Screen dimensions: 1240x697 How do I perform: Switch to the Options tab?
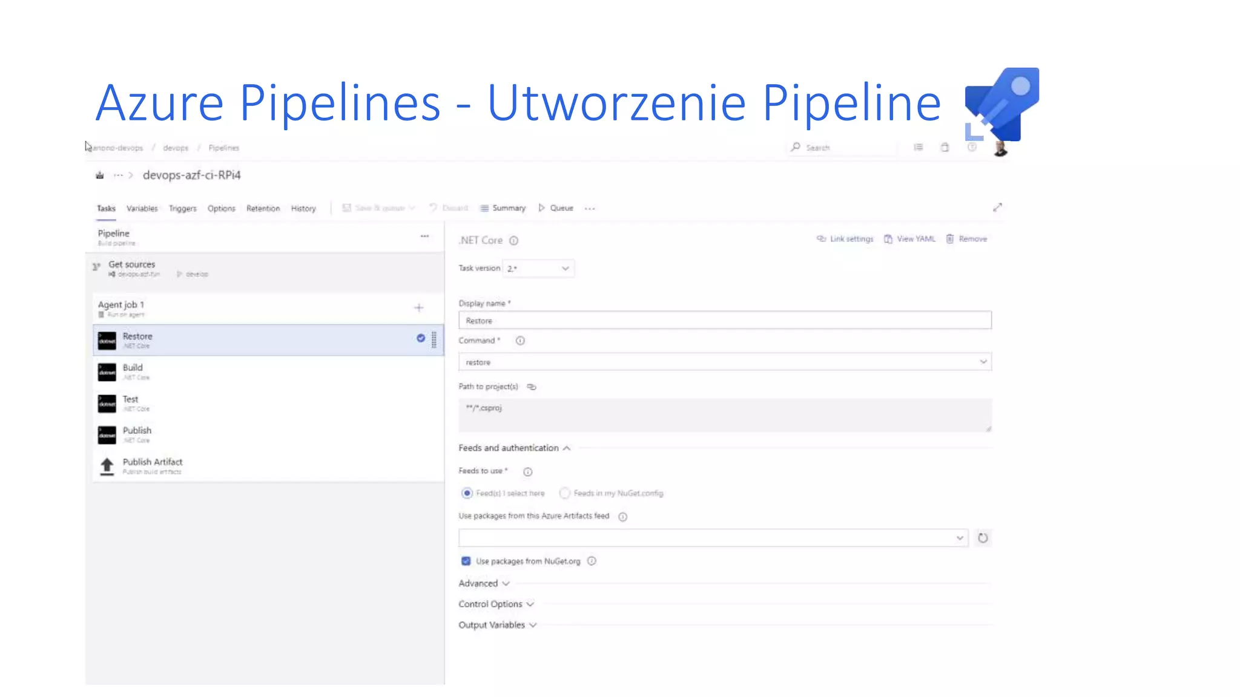click(x=221, y=208)
